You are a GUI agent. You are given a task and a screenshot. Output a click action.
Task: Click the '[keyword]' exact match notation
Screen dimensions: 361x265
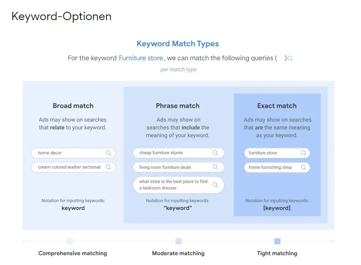(x=277, y=208)
